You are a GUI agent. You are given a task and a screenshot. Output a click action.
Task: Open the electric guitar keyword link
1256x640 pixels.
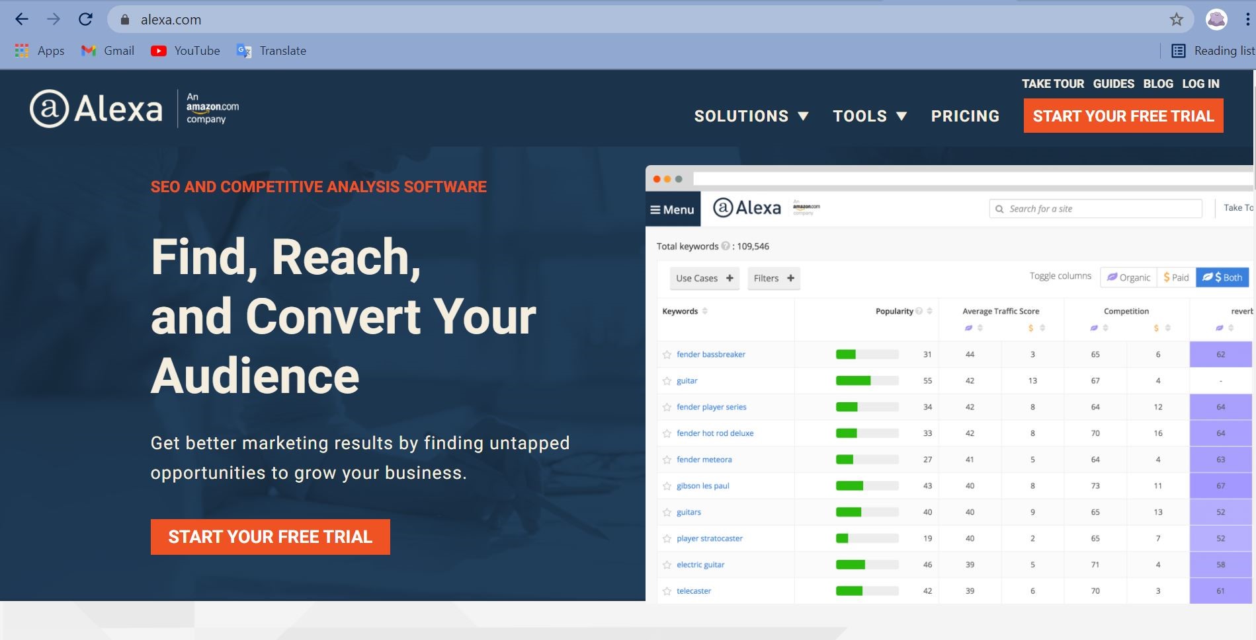tap(700, 565)
